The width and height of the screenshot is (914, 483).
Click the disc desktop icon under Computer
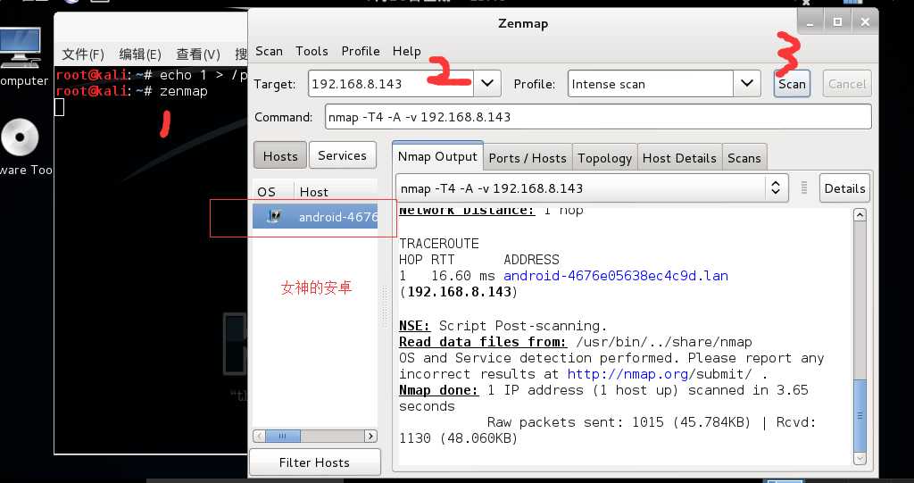21,137
